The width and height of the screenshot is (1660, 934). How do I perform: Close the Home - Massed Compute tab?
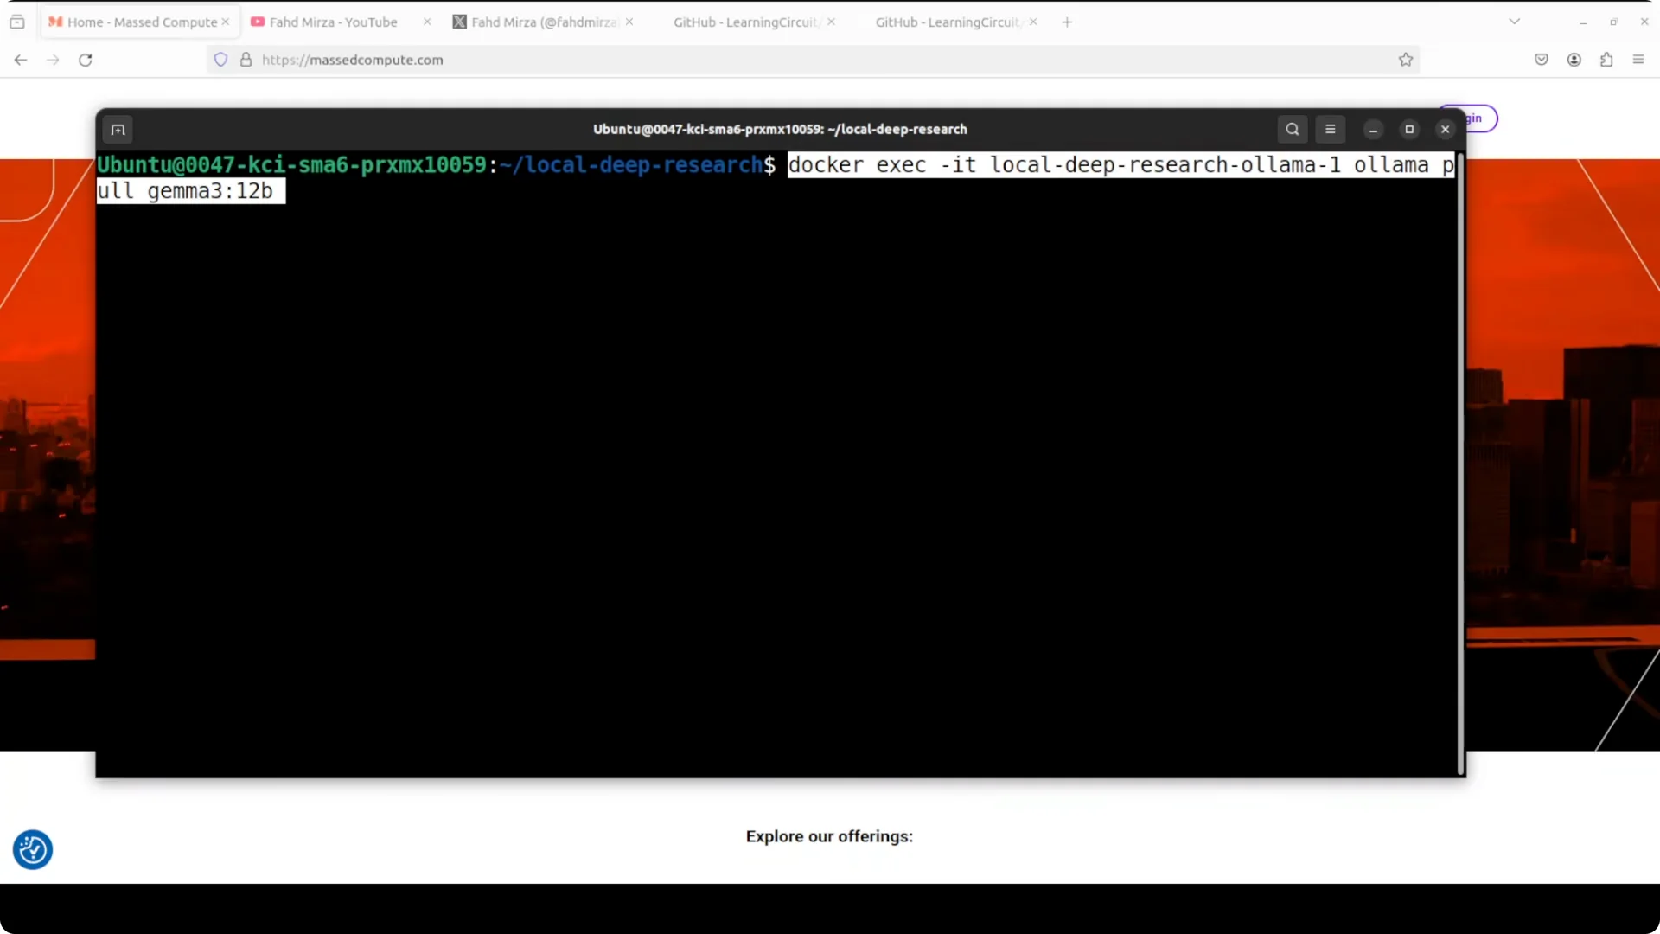pos(226,22)
